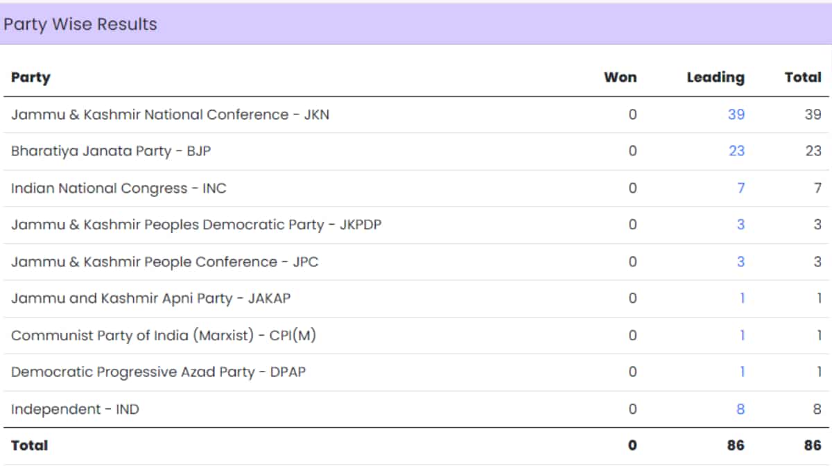Open the JKN leading count link 39
Image resolution: width=832 pixels, height=468 pixels.
coord(736,114)
